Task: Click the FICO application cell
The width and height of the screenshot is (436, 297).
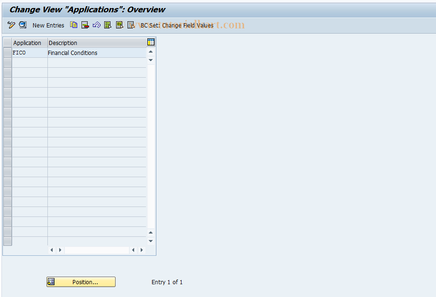Action: coord(30,53)
